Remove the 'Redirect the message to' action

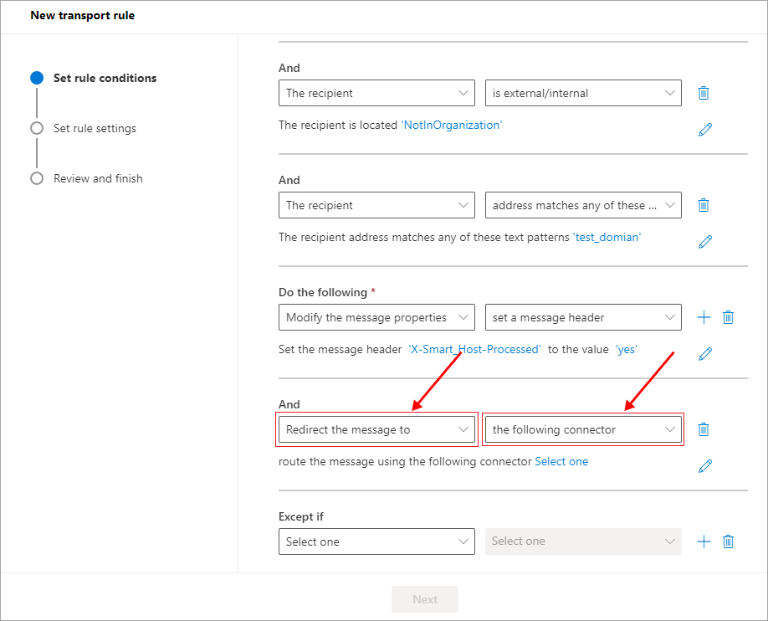click(704, 429)
